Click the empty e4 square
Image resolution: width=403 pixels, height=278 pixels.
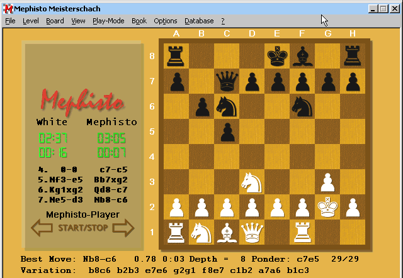tap(276, 157)
